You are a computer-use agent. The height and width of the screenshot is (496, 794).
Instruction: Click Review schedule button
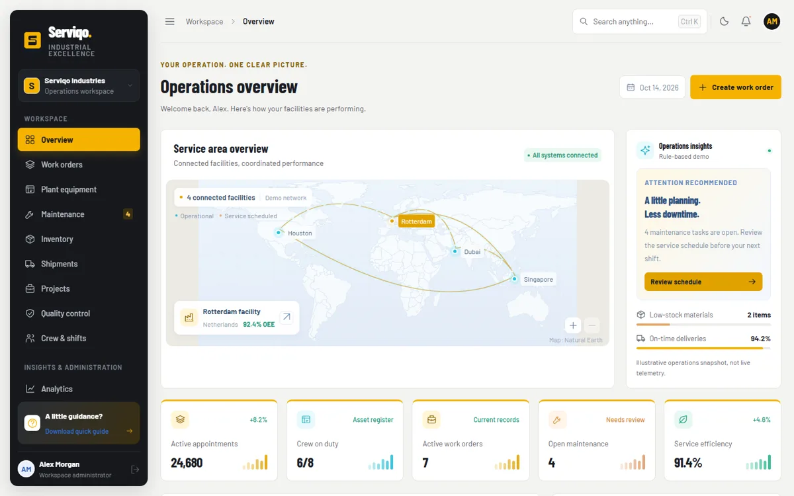click(703, 282)
